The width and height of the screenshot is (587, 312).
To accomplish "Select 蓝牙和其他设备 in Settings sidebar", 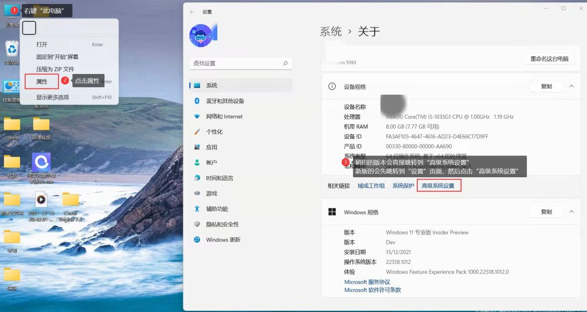I will [225, 101].
